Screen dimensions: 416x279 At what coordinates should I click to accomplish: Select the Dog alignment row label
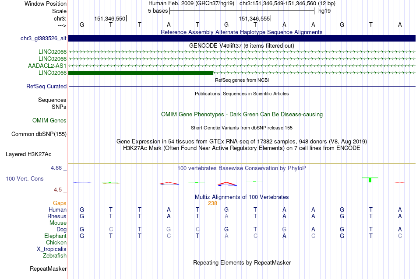point(62,230)
